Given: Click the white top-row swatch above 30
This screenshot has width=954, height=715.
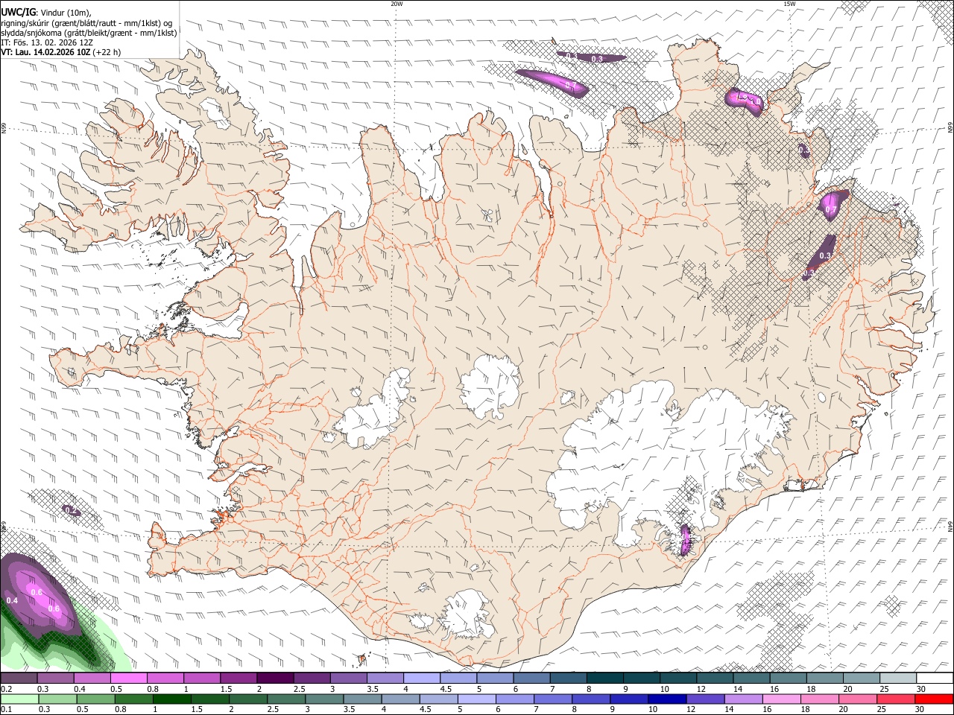Looking at the screenshot, I should [x=935, y=678].
